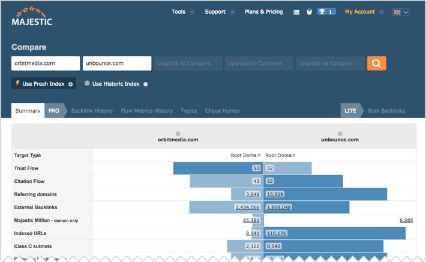Click the LITE badge before Bulk Backlinks
The image size is (426, 262).
[x=350, y=111]
